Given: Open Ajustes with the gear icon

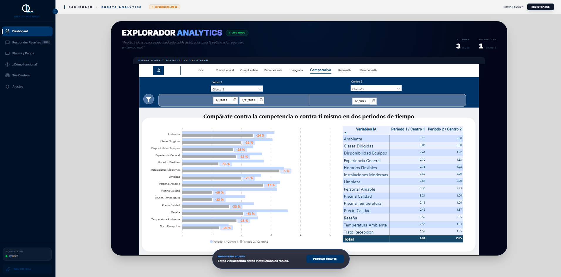Looking at the screenshot, I should (7, 86).
